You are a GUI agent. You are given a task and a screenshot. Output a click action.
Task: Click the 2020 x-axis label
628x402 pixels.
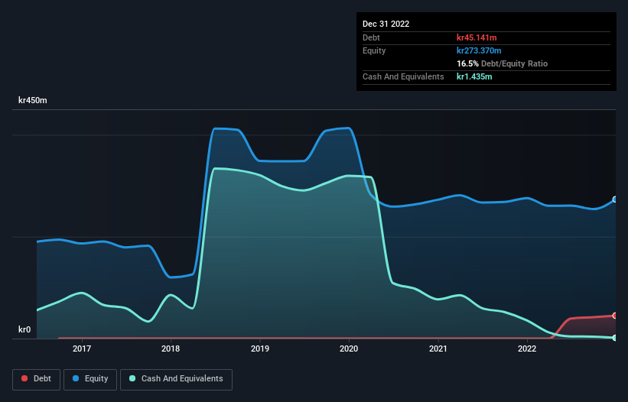tap(349, 349)
